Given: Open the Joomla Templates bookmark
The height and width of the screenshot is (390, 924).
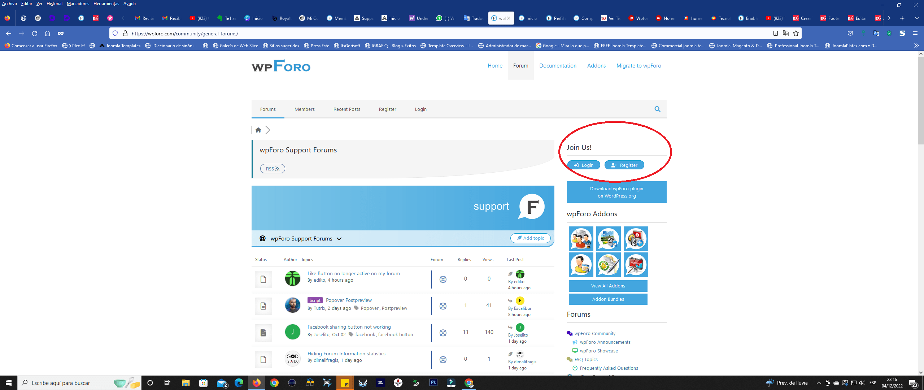Looking at the screenshot, I should (x=120, y=45).
